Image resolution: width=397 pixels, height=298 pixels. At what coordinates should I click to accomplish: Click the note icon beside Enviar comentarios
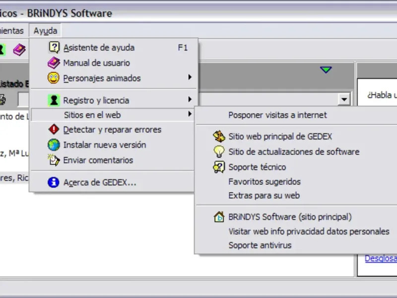[54, 160]
